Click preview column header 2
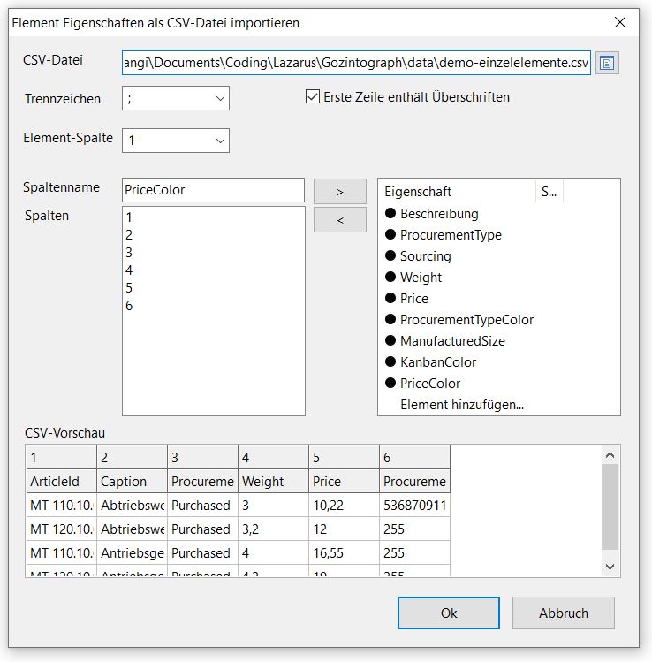 (133, 457)
